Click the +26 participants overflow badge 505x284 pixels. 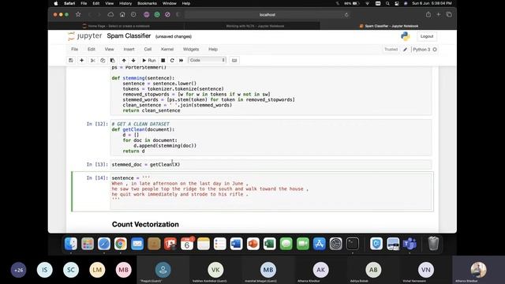[18, 270]
